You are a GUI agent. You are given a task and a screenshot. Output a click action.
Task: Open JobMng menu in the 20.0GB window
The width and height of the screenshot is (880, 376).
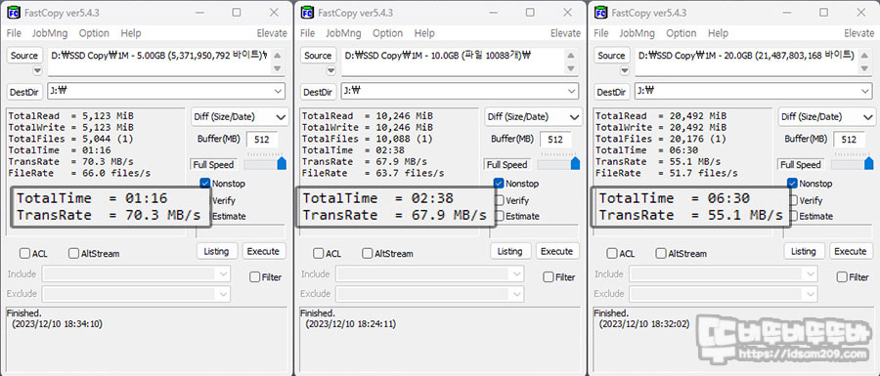pyautogui.click(x=637, y=33)
